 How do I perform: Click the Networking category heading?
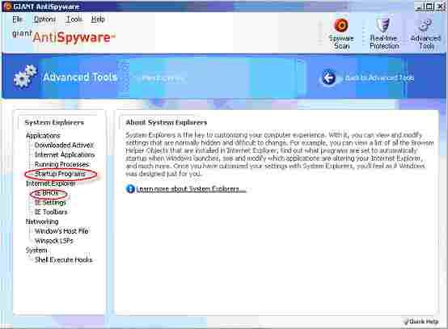(42, 221)
